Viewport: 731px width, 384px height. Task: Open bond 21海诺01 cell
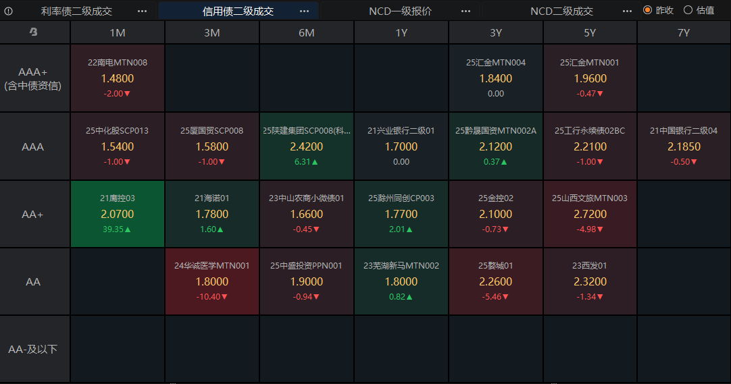click(x=212, y=214)
